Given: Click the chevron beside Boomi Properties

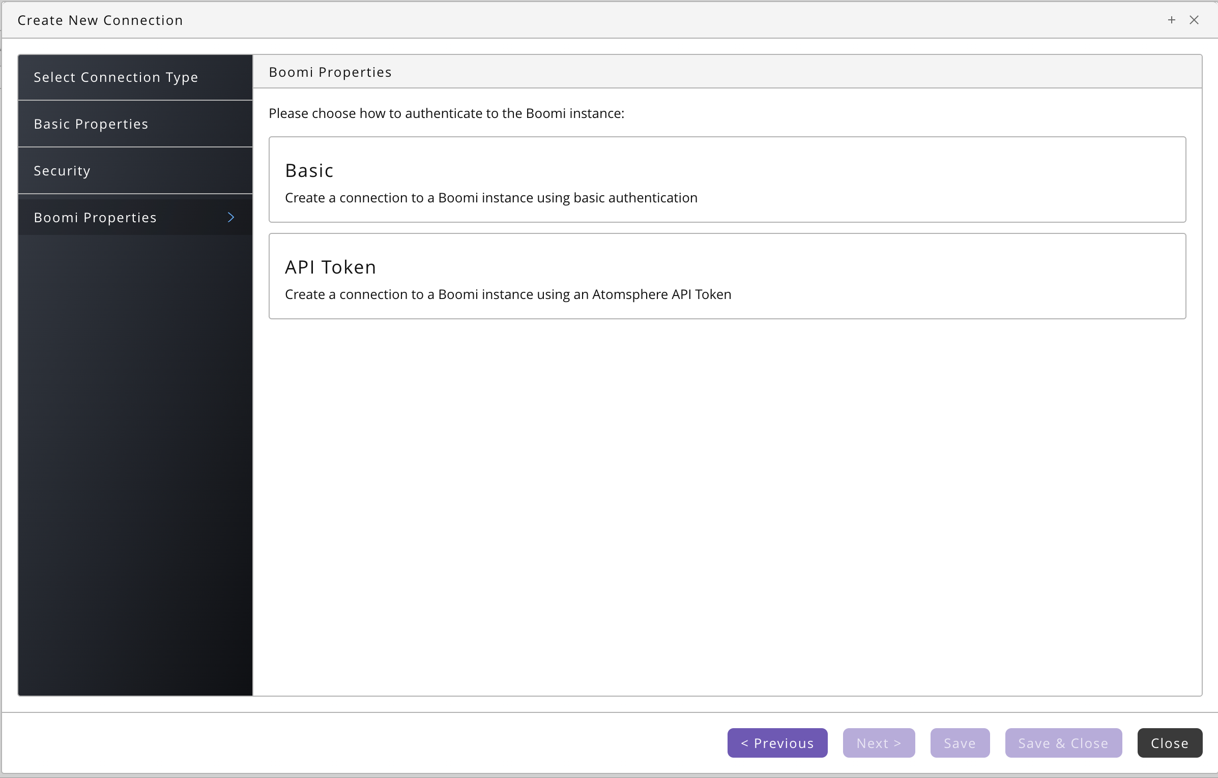Looking at the screenshot, I should (231, 218).
